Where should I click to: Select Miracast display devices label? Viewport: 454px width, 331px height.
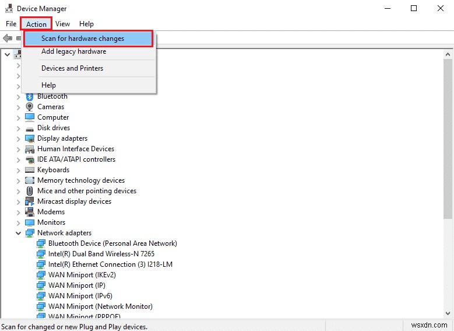point(74,201)
